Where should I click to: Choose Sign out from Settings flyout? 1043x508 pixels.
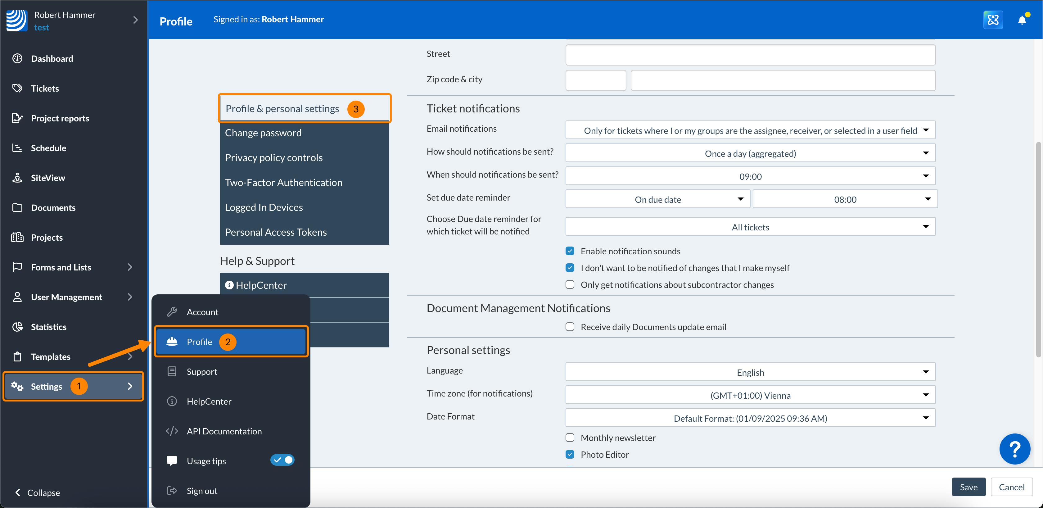(202, 491)
